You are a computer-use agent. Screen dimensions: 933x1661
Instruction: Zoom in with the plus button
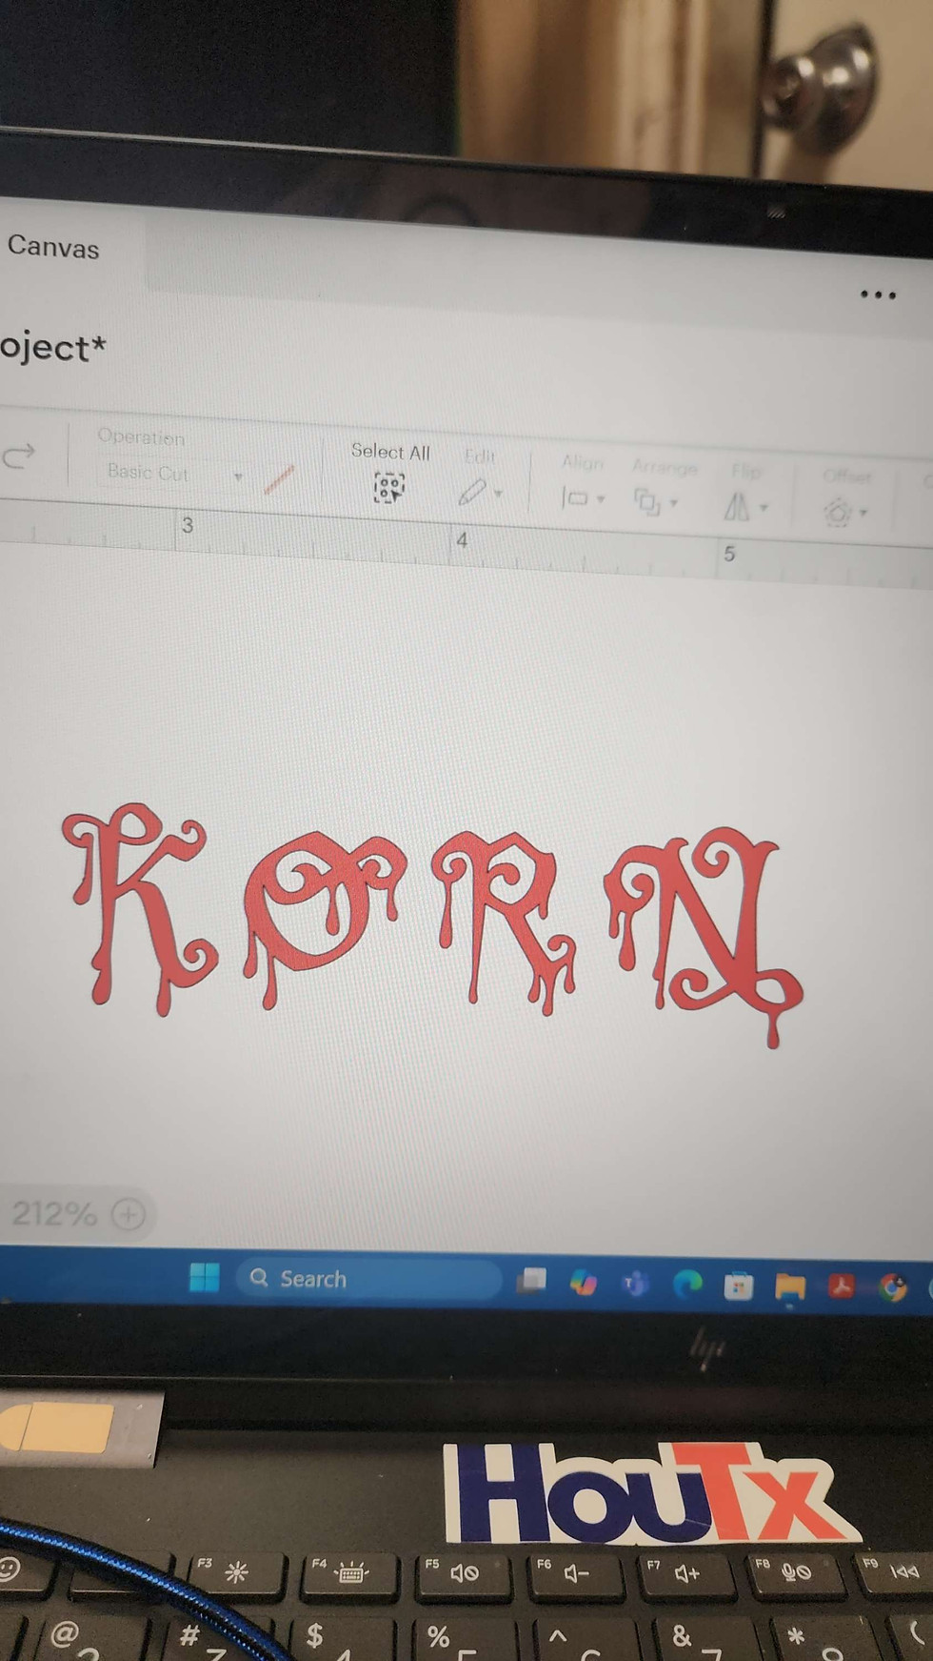[129, 1214]
